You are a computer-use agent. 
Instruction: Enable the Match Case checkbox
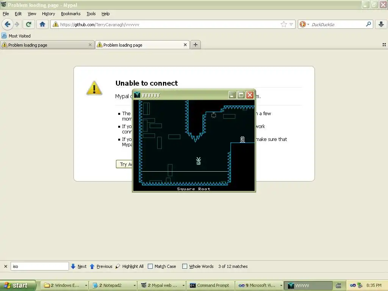[x=150, y=266]
